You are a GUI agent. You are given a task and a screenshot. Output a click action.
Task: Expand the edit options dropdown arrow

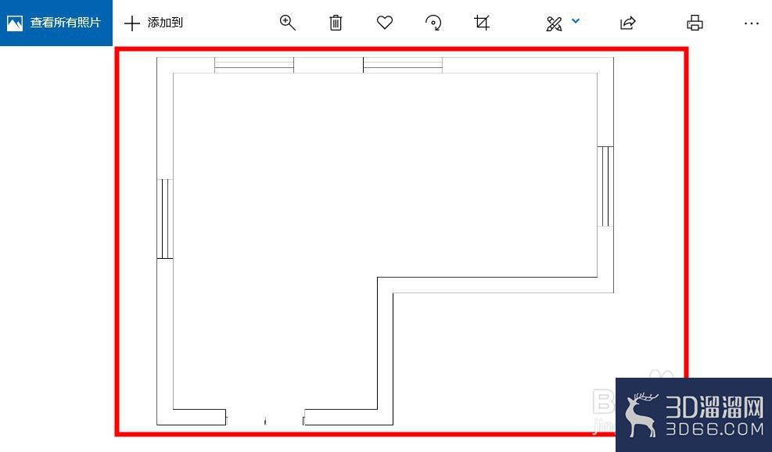[x=576, y=21]
